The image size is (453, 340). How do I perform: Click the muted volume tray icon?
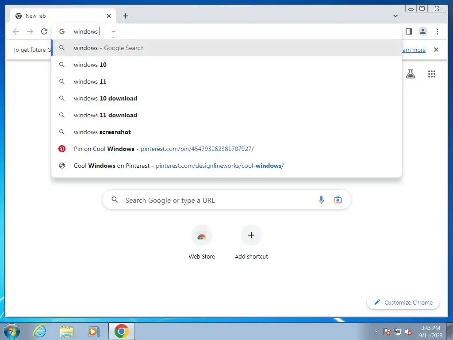408,332
